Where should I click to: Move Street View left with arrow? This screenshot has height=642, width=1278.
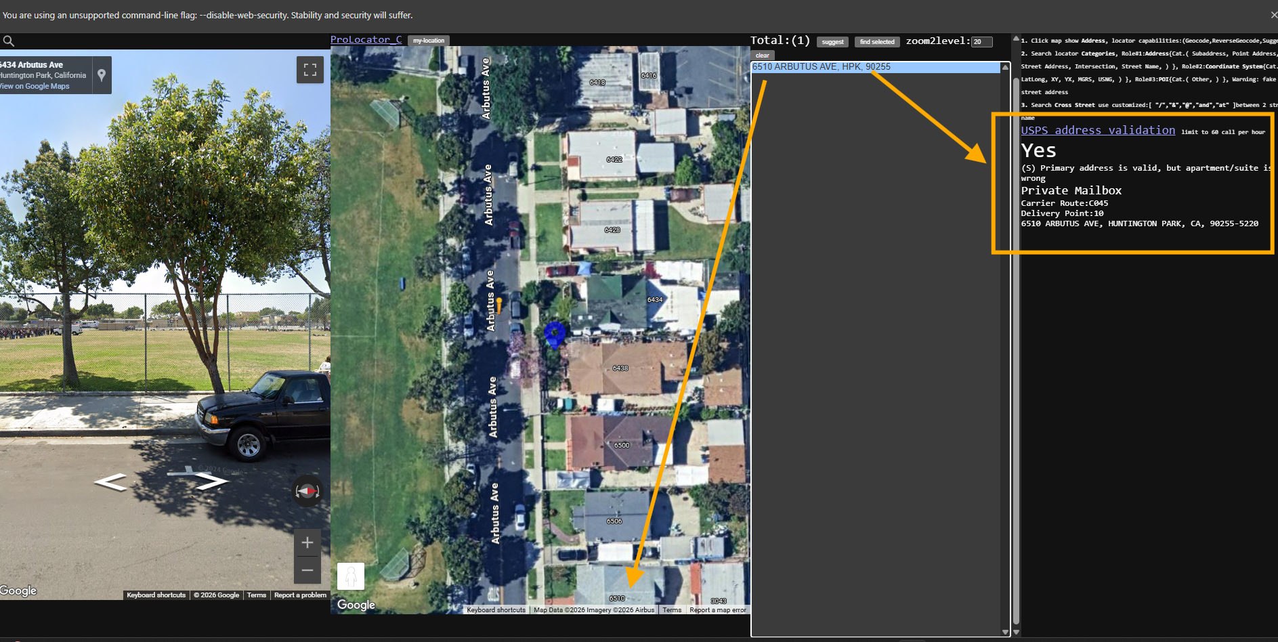click(111, 482)
